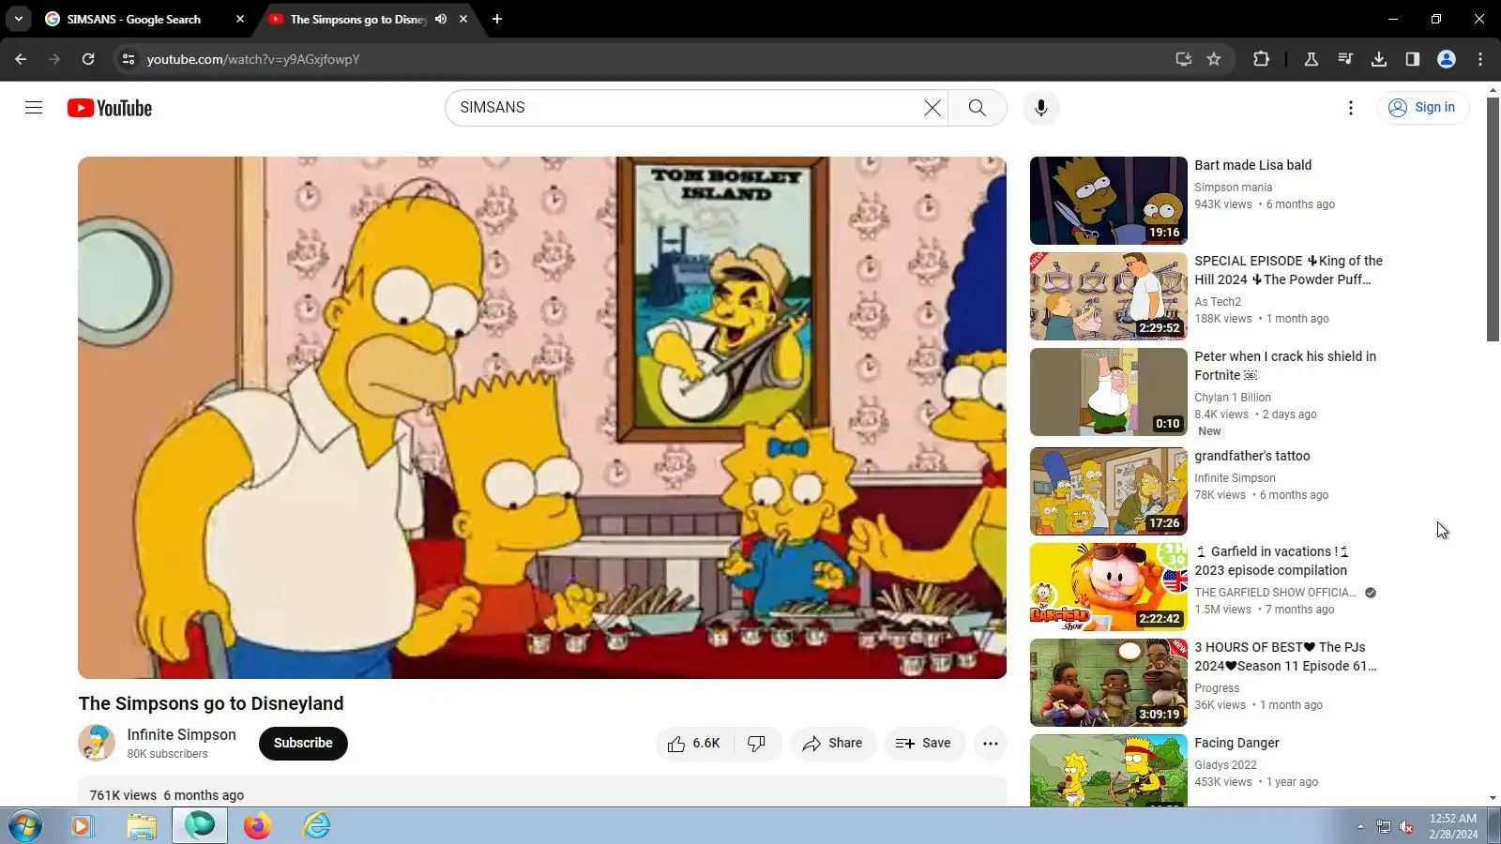Launch Internet Explorer from the taskbar

click(317, 826)
